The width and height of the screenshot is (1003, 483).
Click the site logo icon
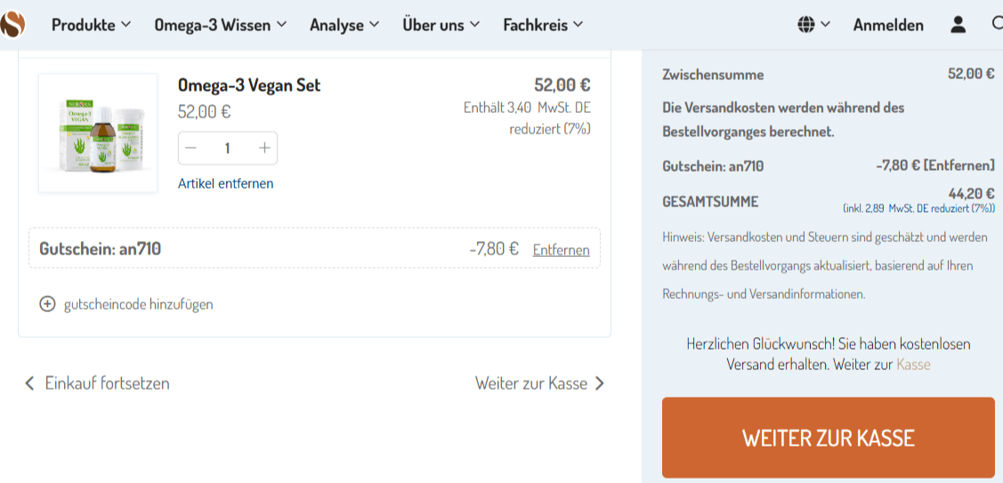tap(12, 24)
